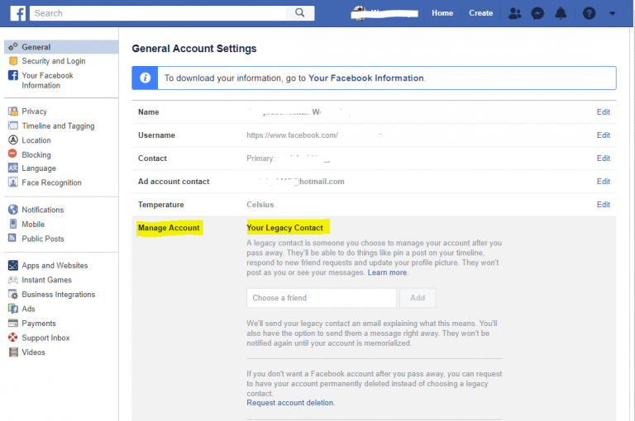
Task: Click the Business Integrations gear icon
Action: coord(13,295)
